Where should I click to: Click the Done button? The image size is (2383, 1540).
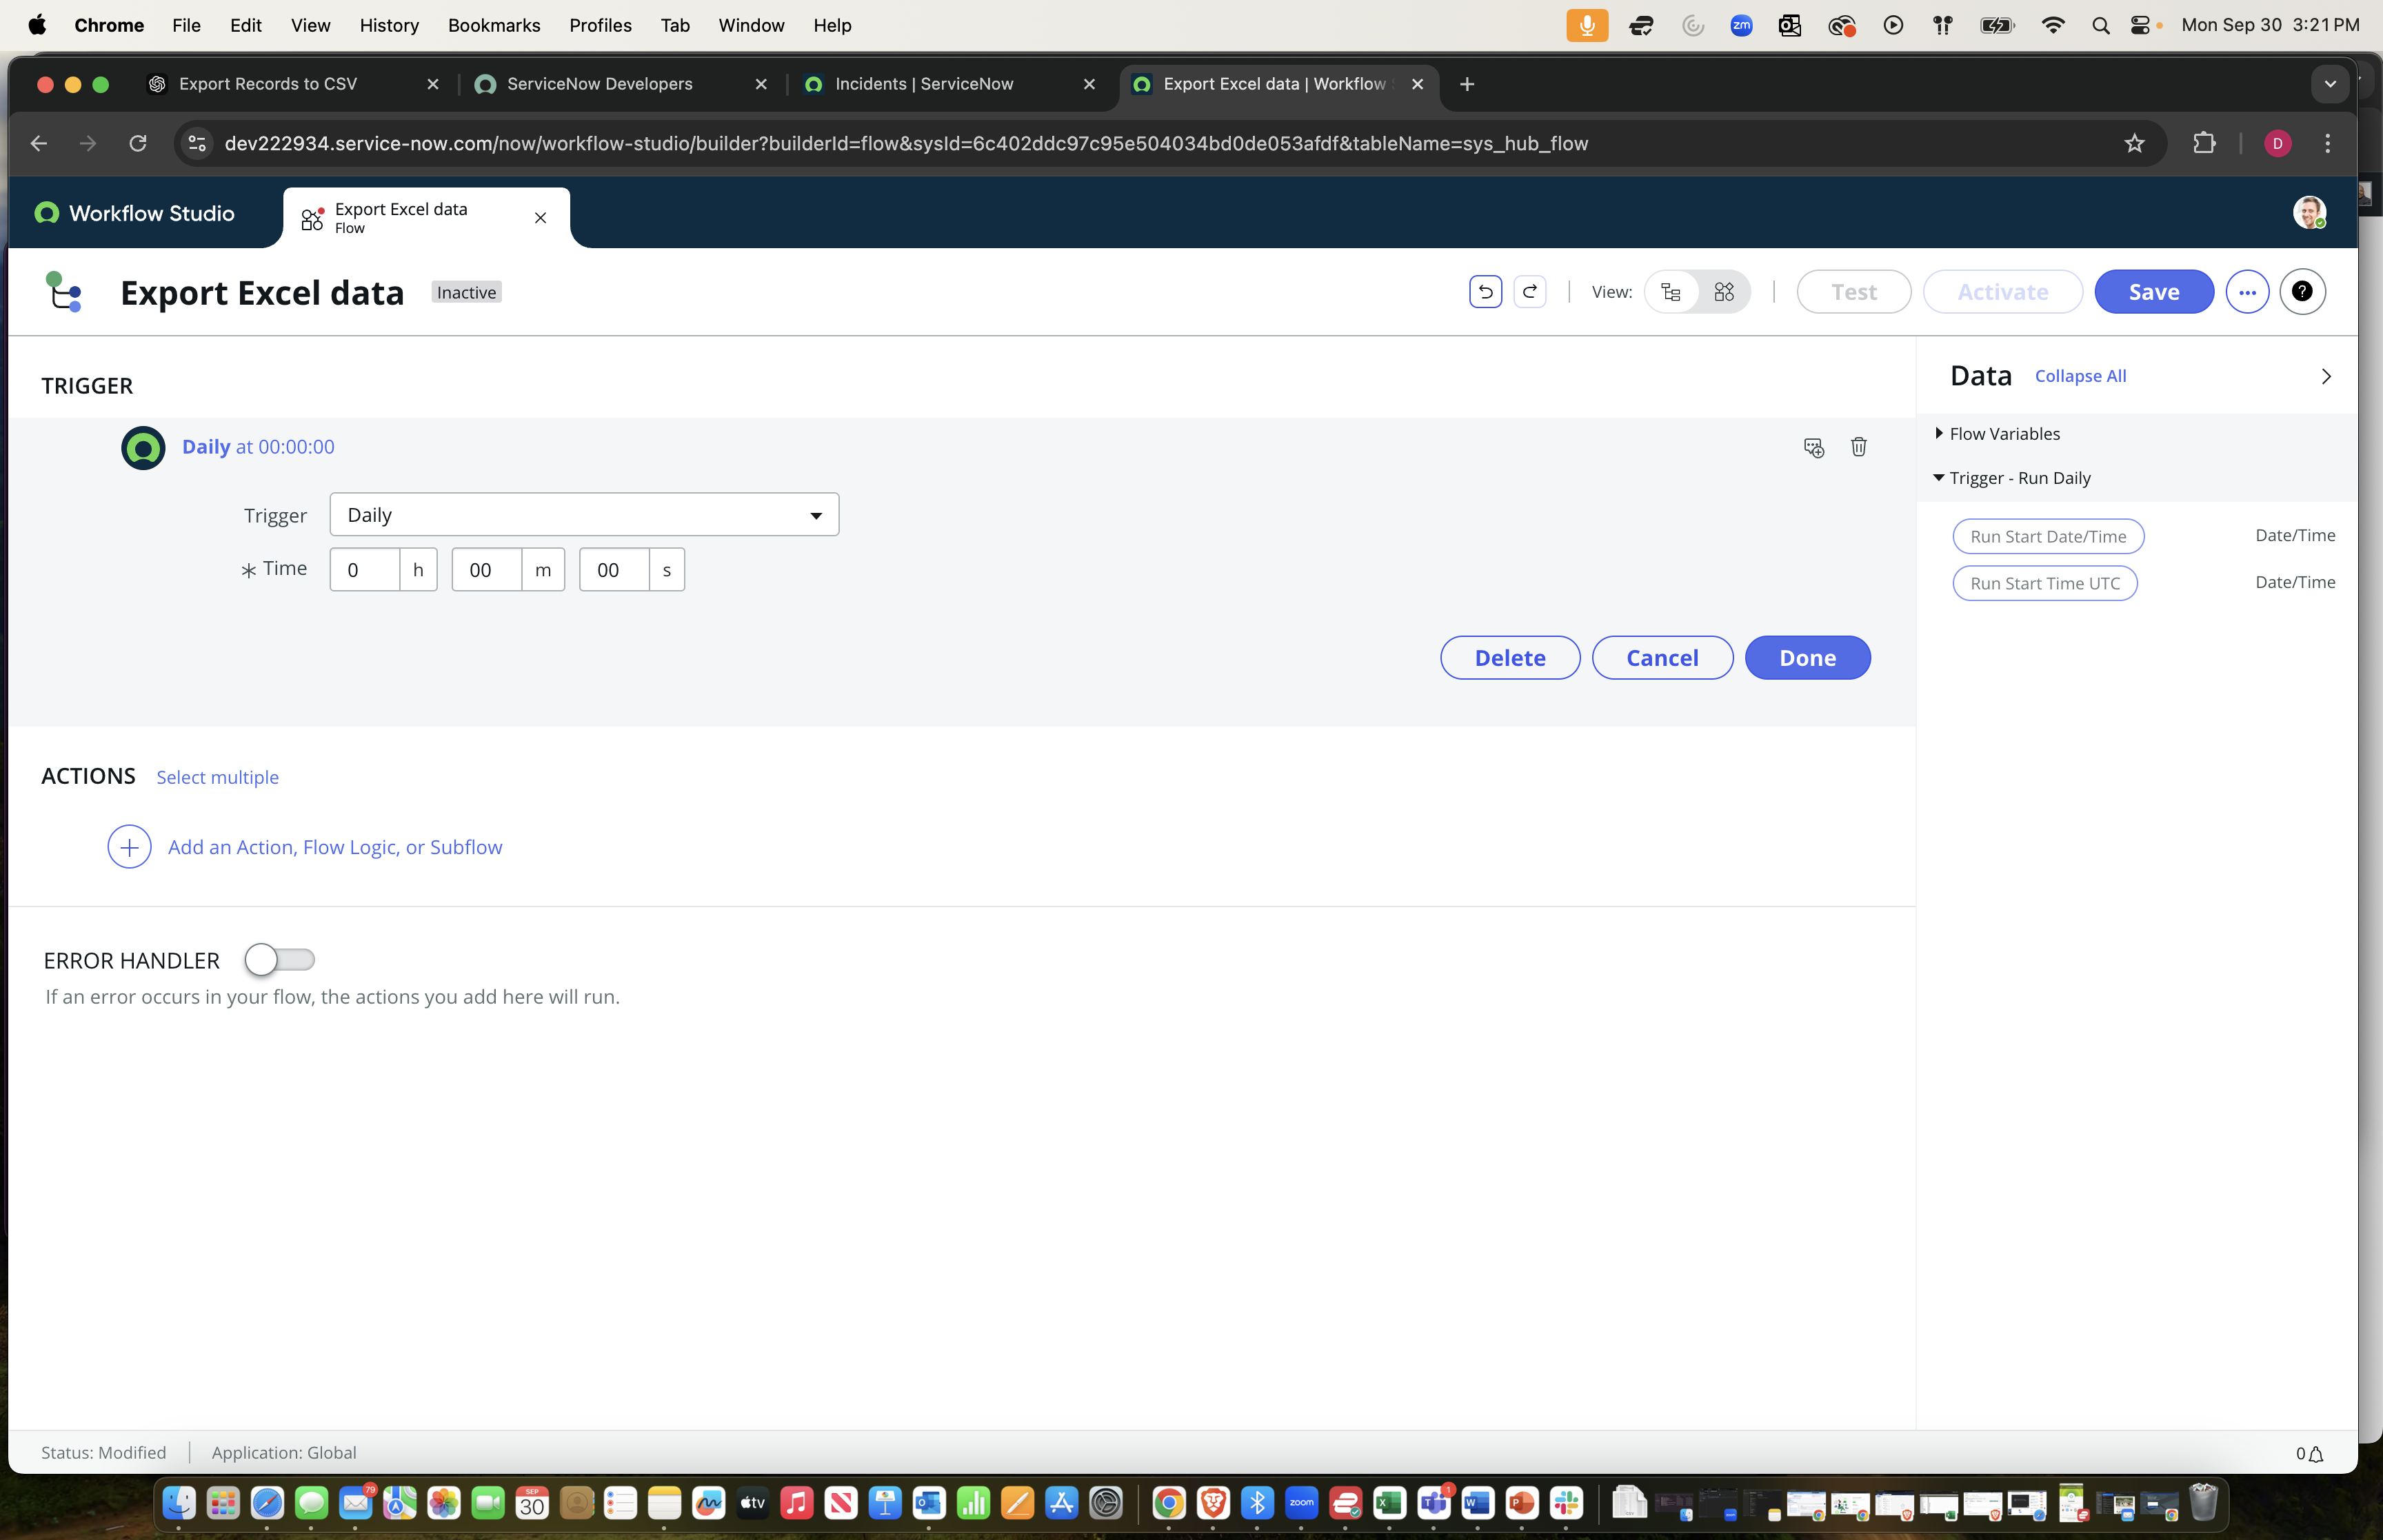click(x=1807, y=658)
